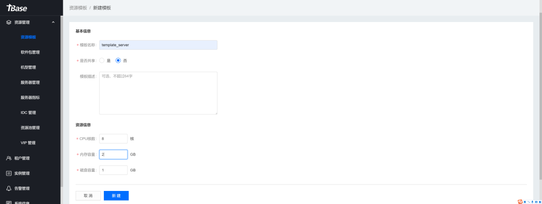Click 资源模板 breadcrumb link

(77, 8)
